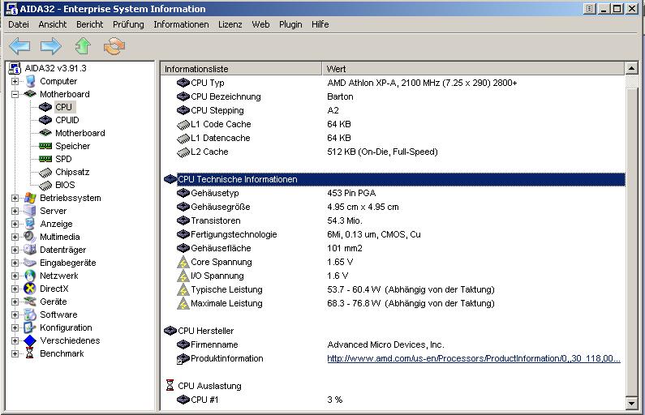
Task: Select the Chipsatz tree item
Action: pos(72,172)
